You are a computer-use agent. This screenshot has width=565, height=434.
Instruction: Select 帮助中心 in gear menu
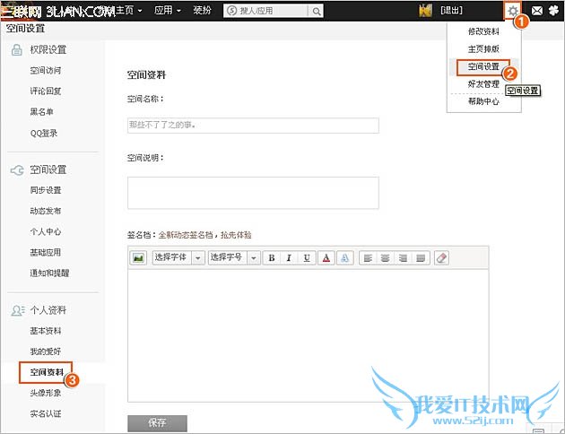483,101
